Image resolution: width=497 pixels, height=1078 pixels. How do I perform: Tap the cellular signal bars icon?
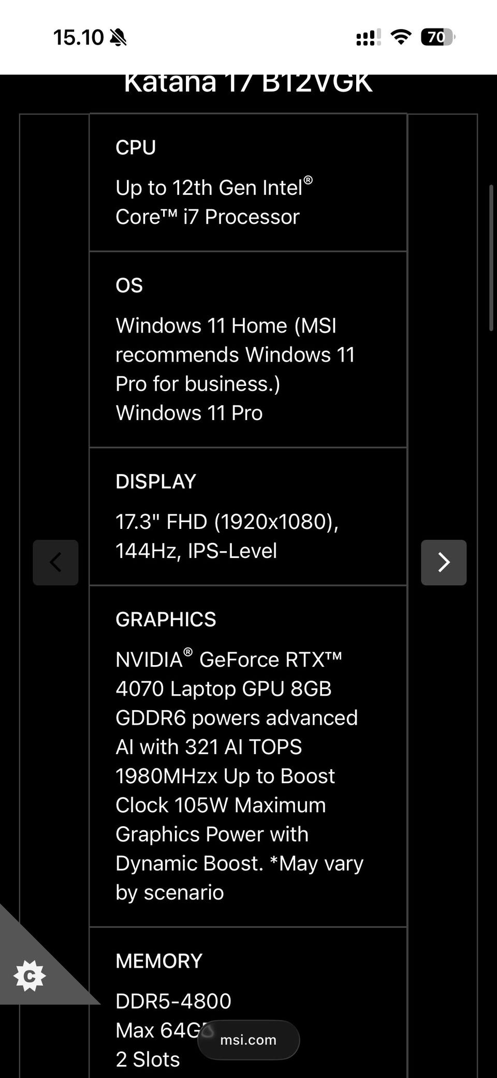click(x=368, y=37)
